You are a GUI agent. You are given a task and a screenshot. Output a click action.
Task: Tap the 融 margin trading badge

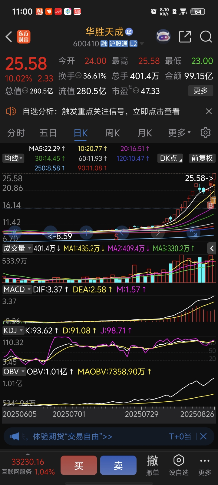tap(104, 44)
